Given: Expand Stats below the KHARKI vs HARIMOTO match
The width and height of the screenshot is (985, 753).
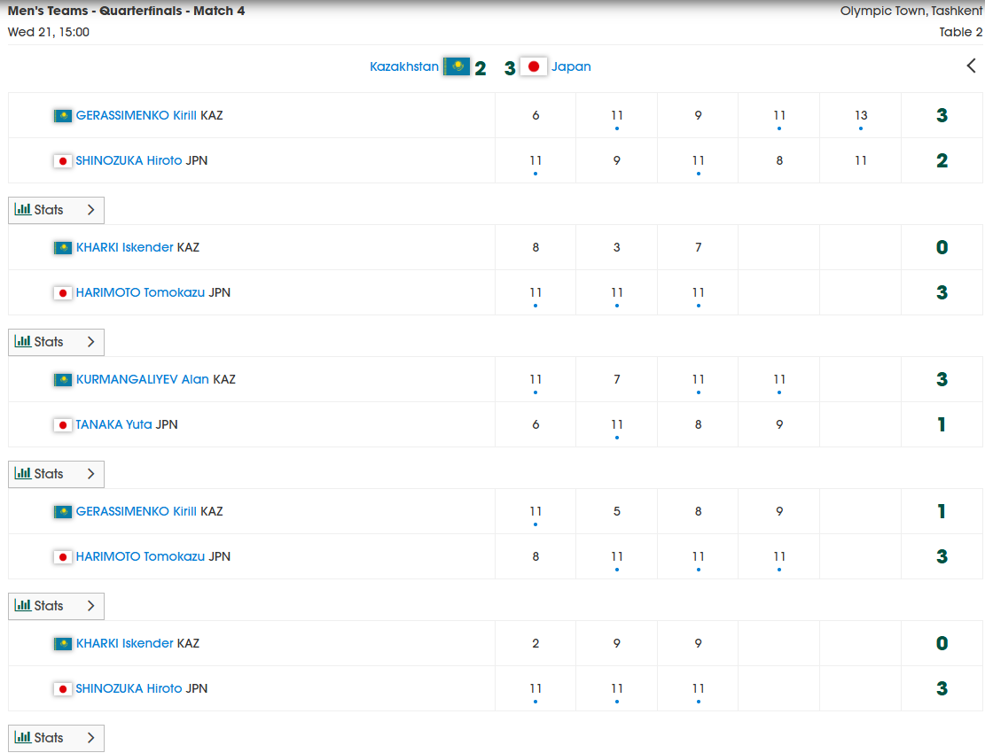Looking at the screenshot, I should 56,342.
